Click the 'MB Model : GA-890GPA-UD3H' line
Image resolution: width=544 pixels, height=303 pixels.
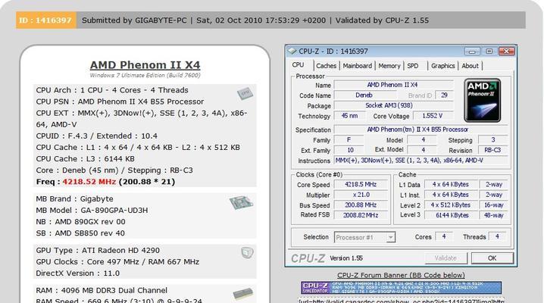(x=92, y=211)
